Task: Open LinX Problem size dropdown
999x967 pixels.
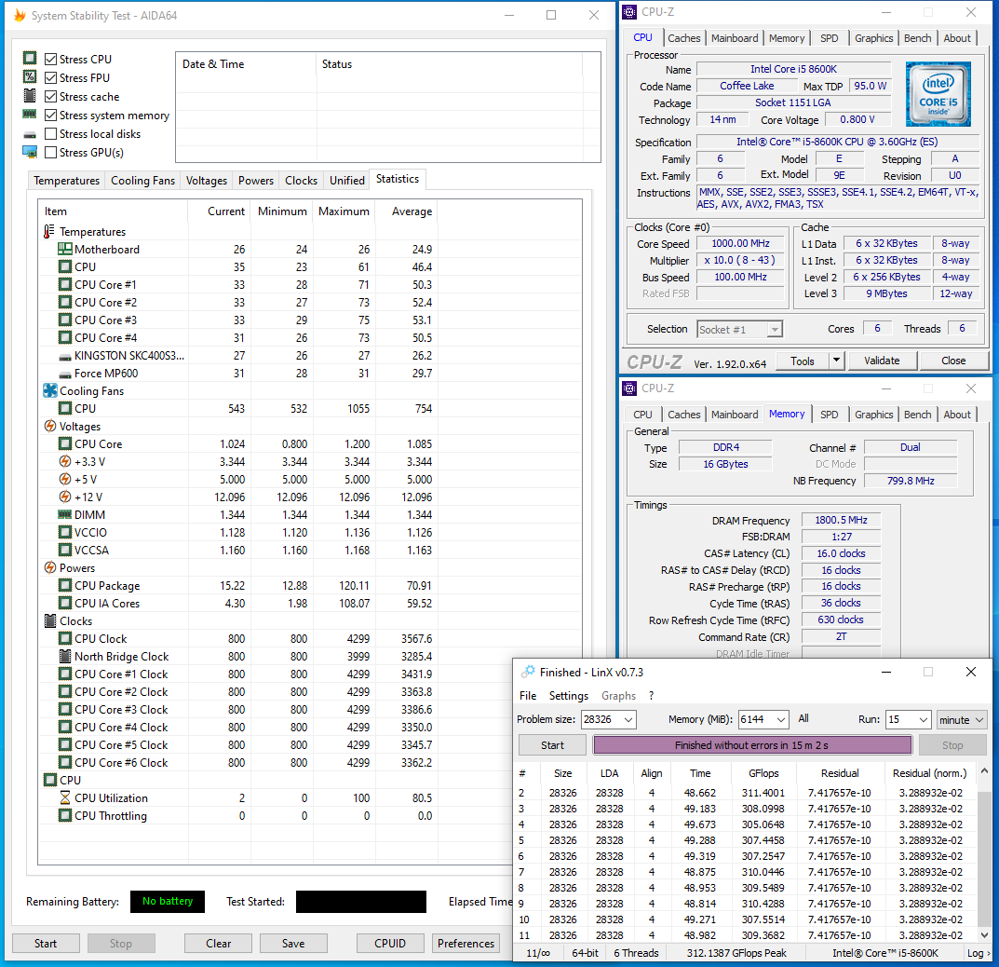Action: pyautogui.click(x=628, y=720)
